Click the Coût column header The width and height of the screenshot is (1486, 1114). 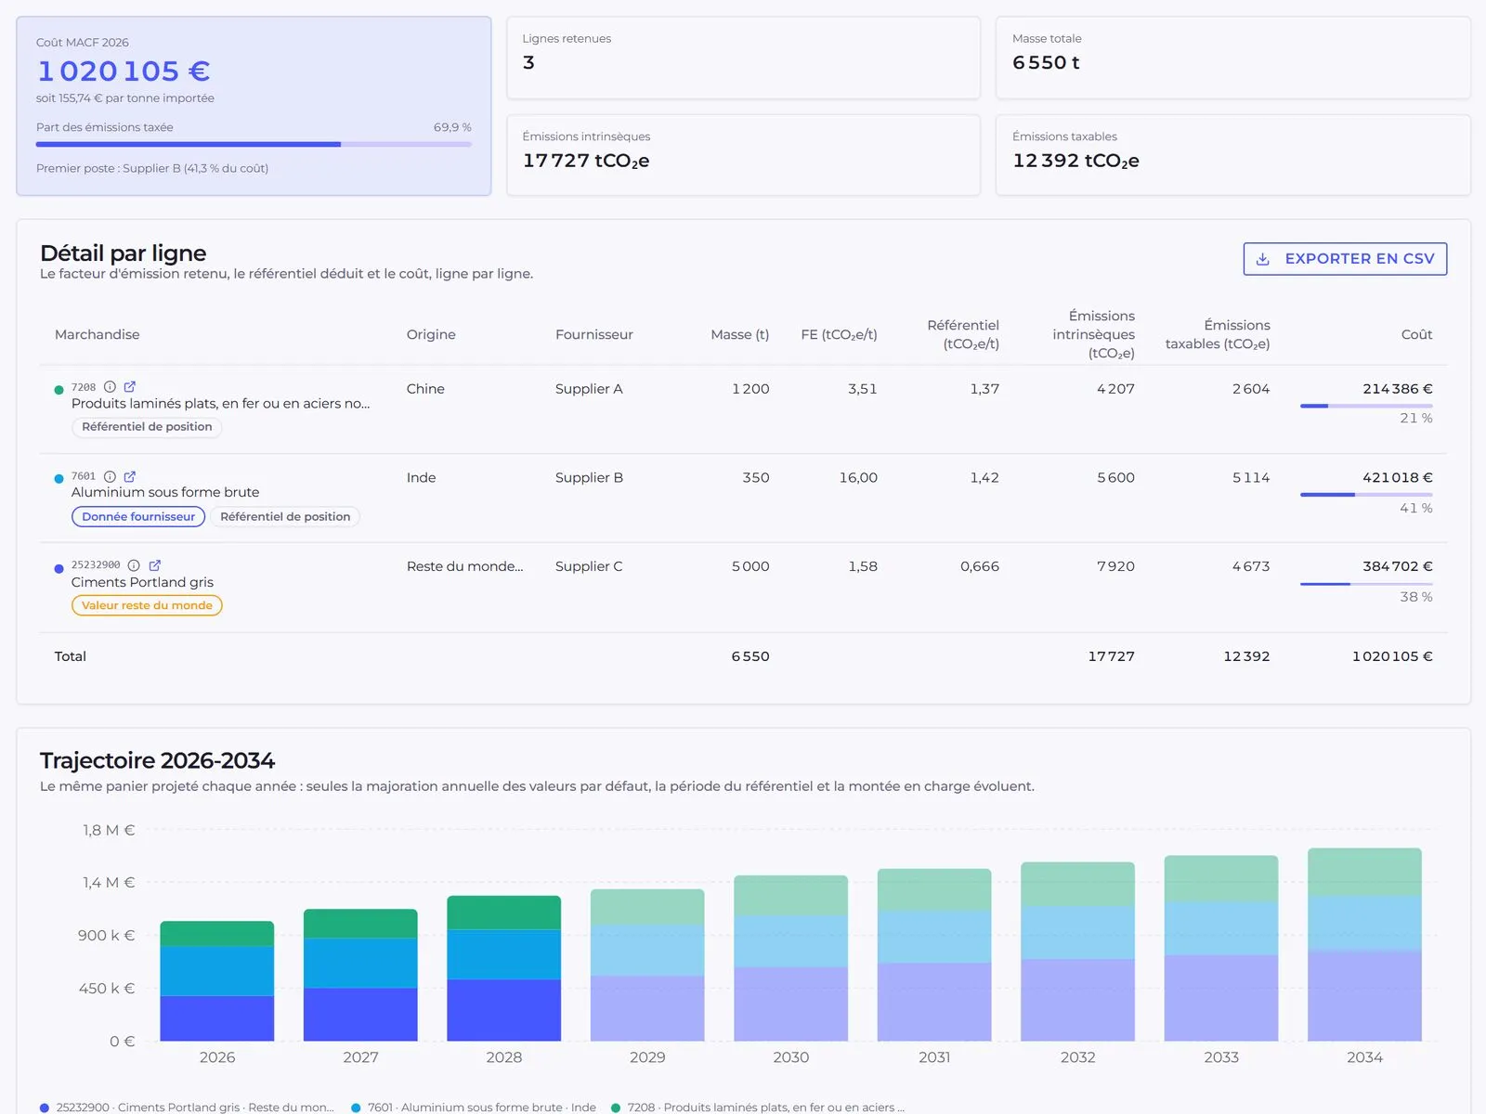[x=1416, y=334]
